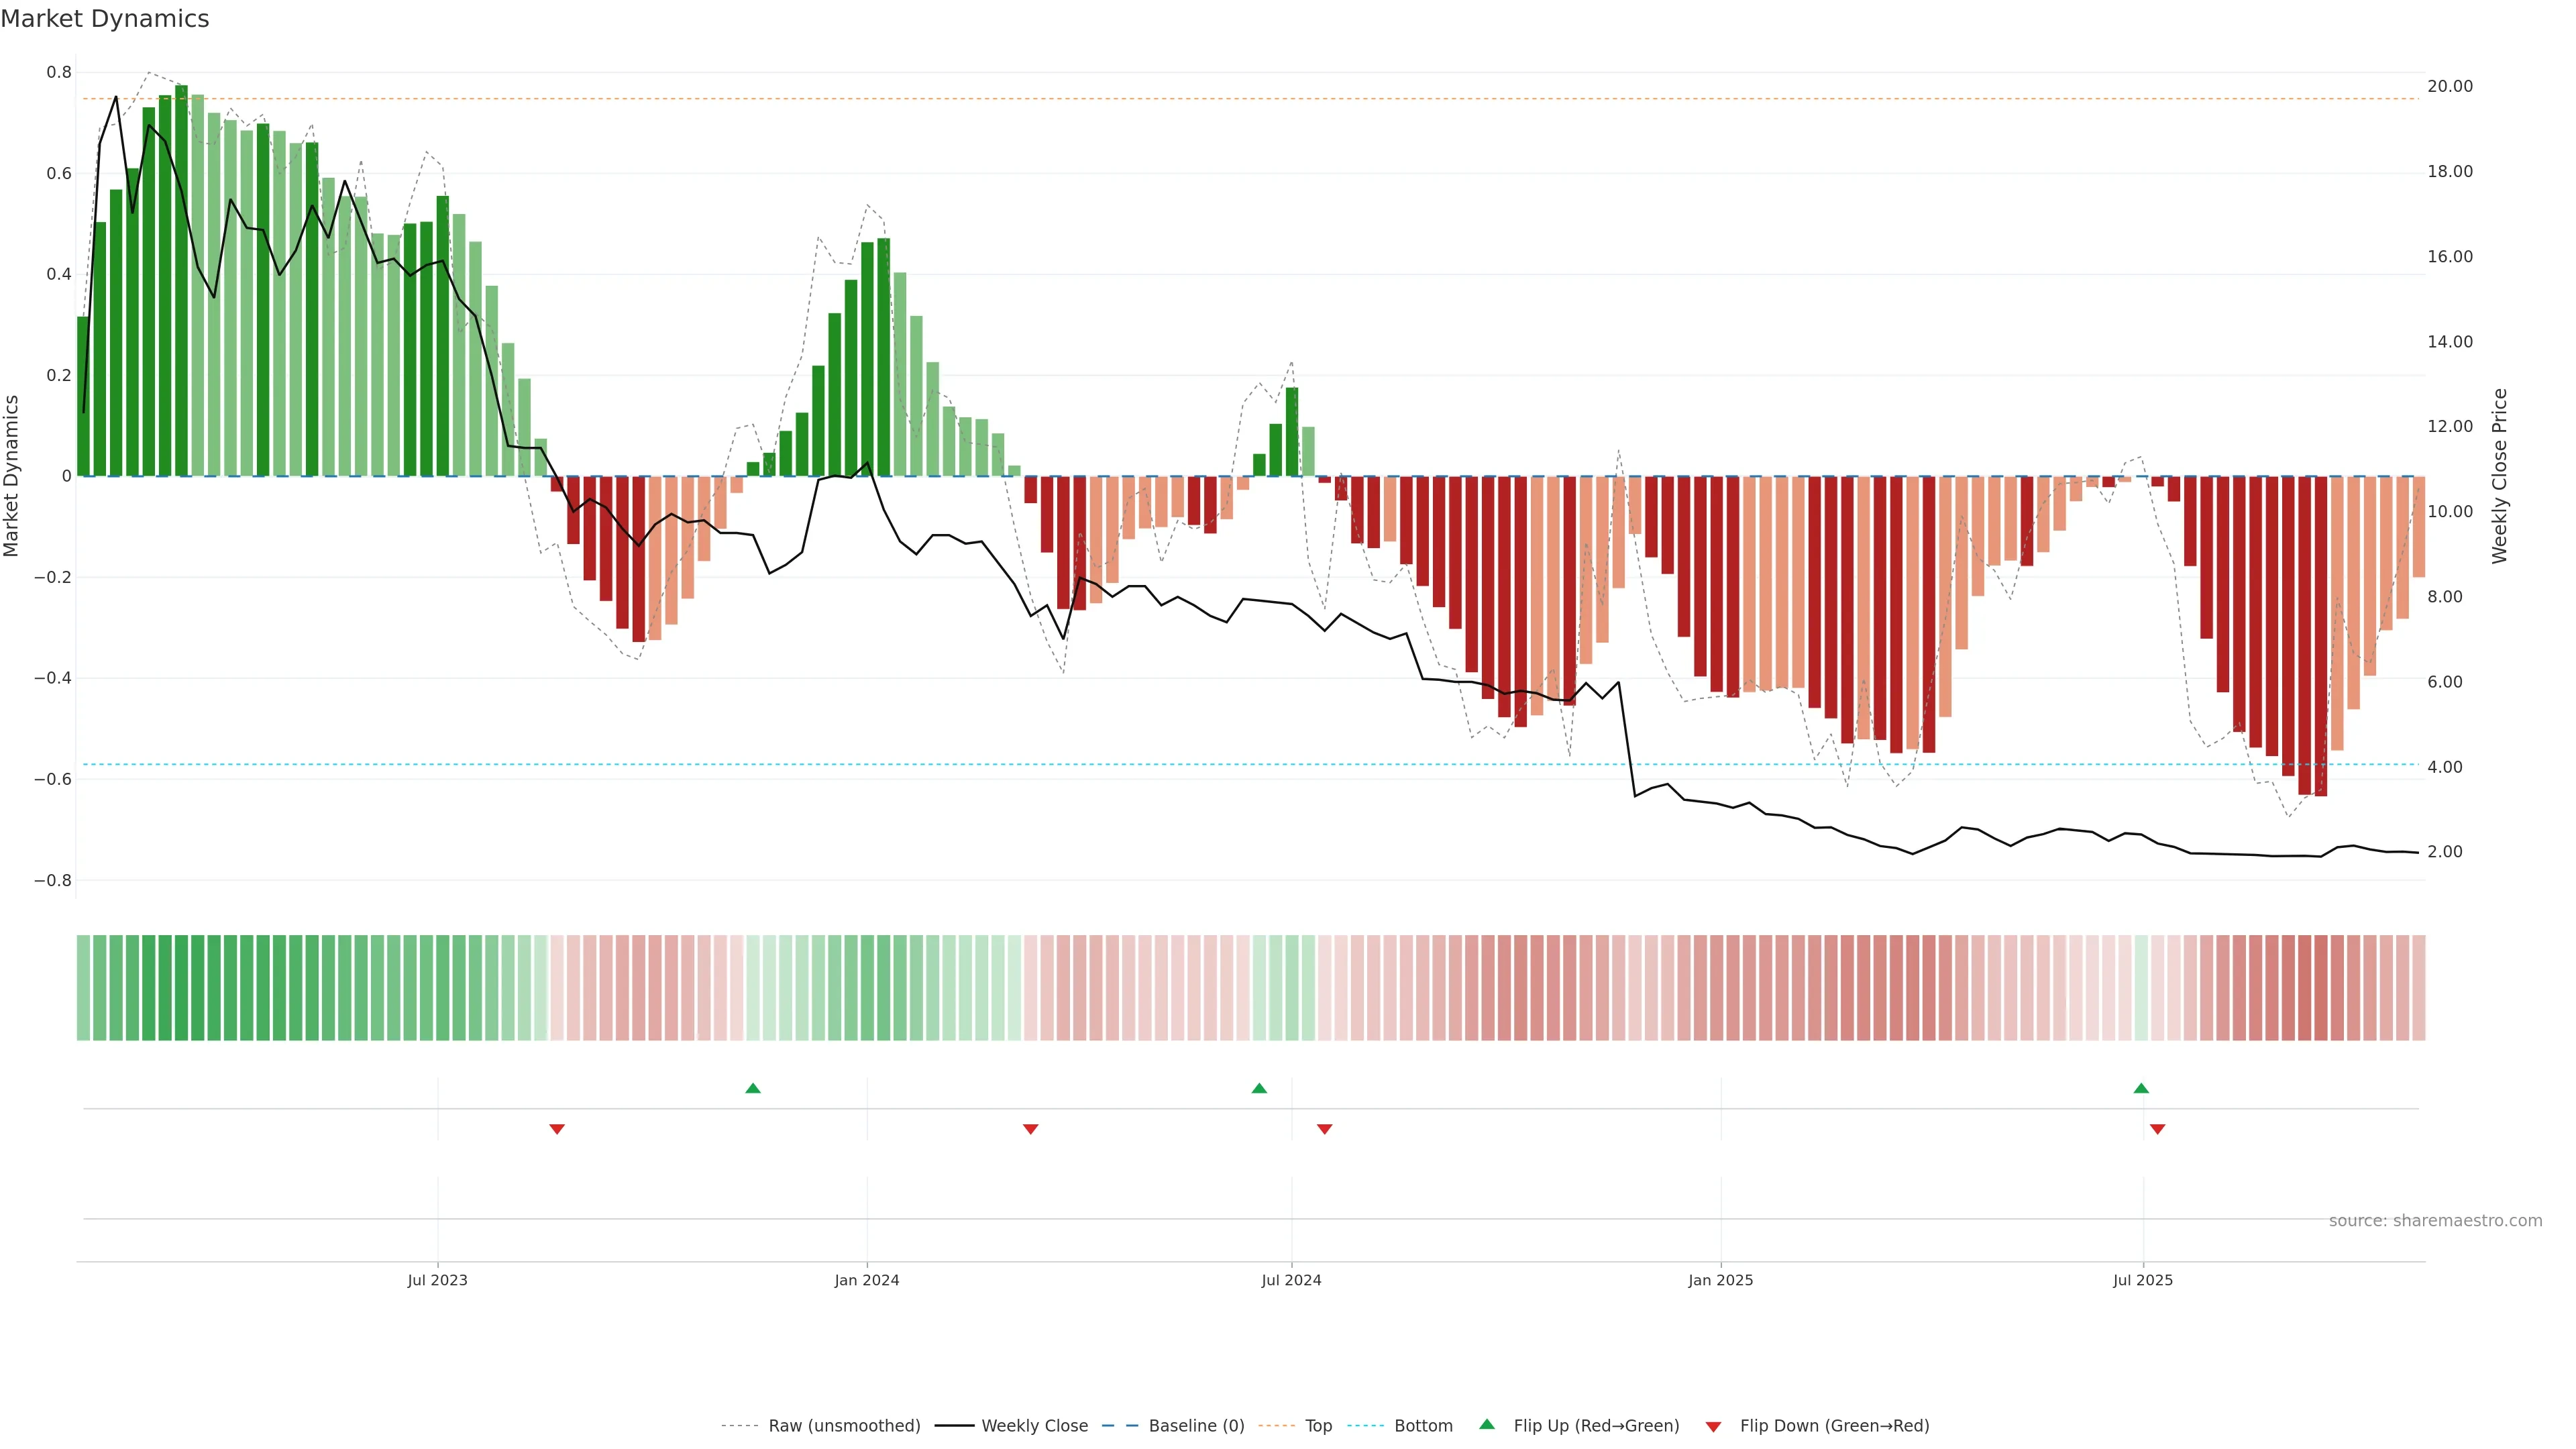
Task: Click the Flip Up legend triangle icon
Action: click(x=1487, y=1424)
